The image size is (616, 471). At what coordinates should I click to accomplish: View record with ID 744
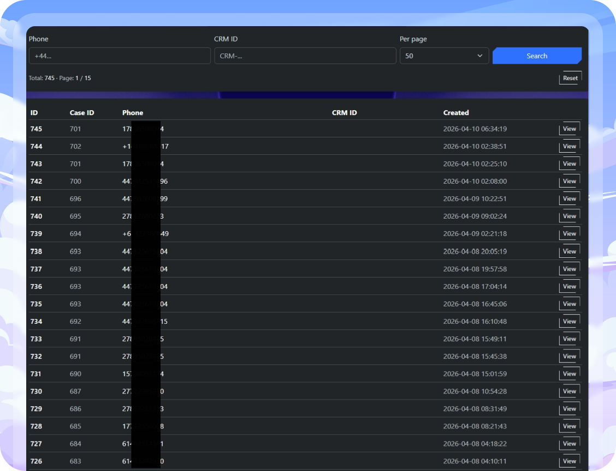(x=568, y=146)
